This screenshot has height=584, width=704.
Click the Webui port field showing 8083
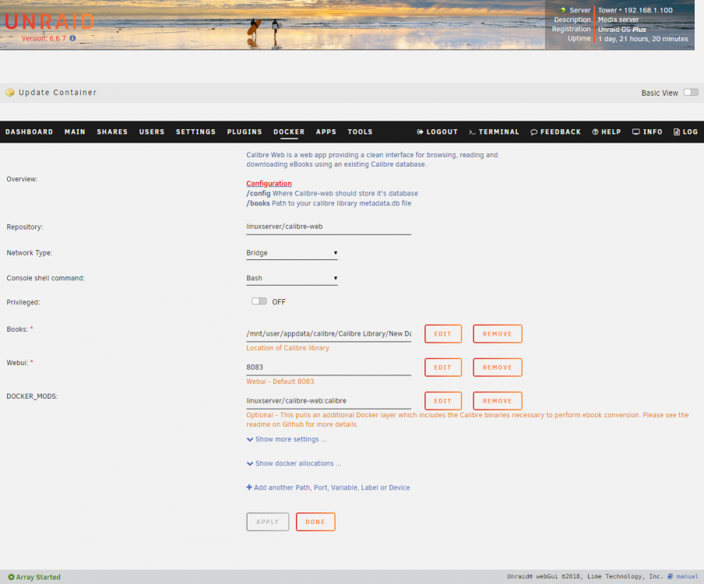pos(329,368)
